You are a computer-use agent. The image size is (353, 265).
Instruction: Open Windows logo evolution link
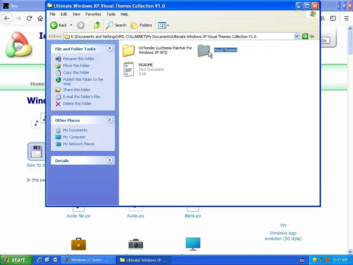(x=283, y=236)
